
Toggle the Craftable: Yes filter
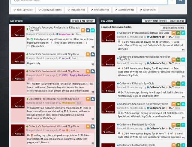tap(100, 10)
